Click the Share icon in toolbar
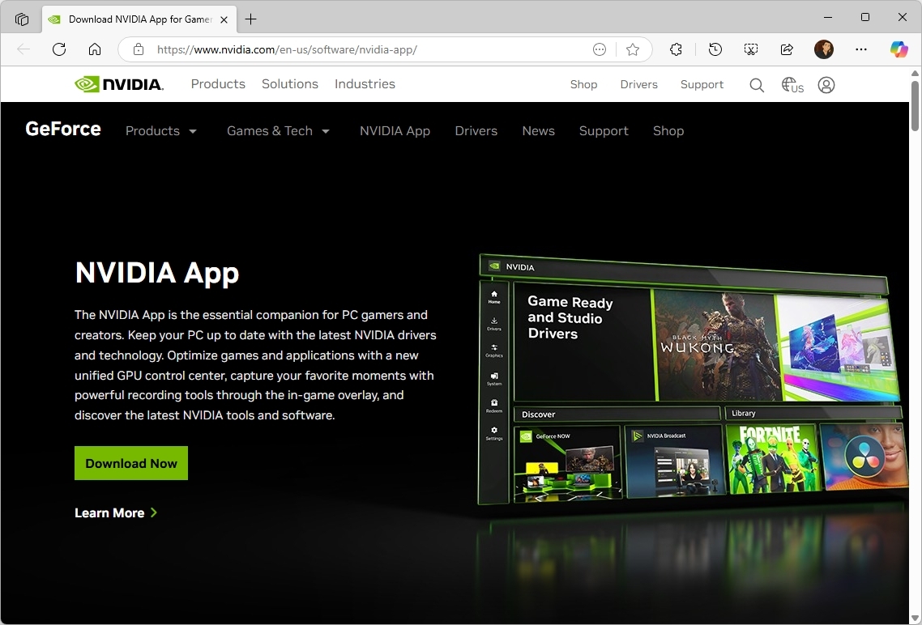922x625 pixels. point(787,49)
